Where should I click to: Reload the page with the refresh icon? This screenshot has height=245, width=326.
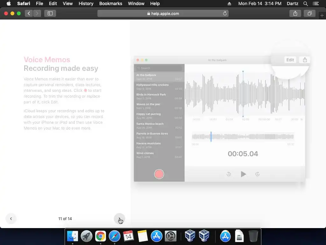[x=225, y=13]
